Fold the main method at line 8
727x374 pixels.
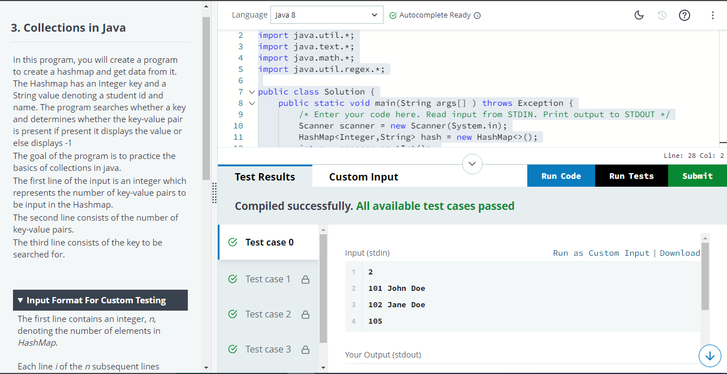pos(252,103)
